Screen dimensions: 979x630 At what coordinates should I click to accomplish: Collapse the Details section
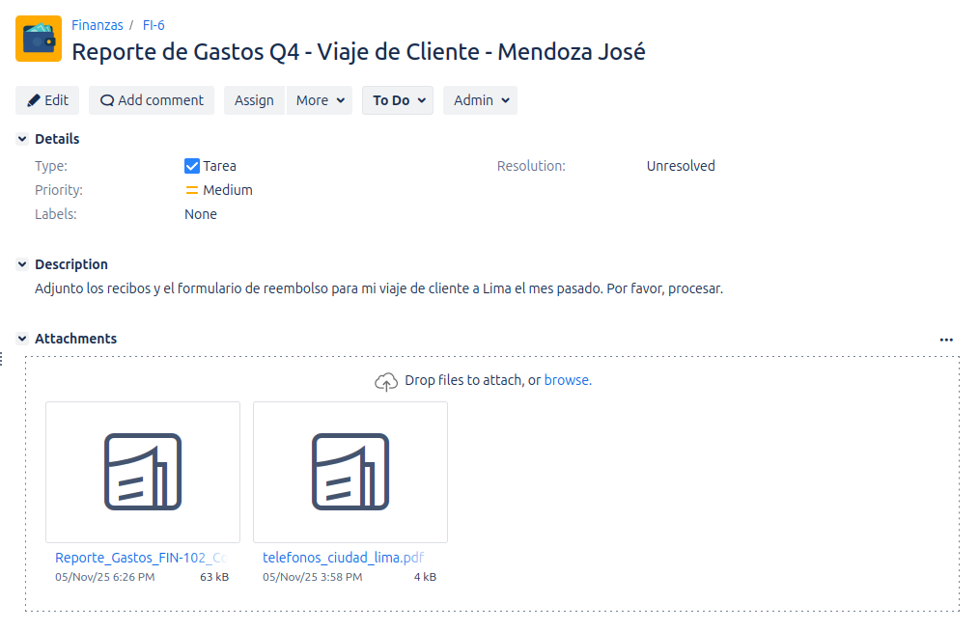click(x=22, y=139)
